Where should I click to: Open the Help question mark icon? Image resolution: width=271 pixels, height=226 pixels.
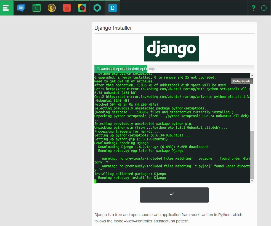pyautogui.click(x=253, y=8)
